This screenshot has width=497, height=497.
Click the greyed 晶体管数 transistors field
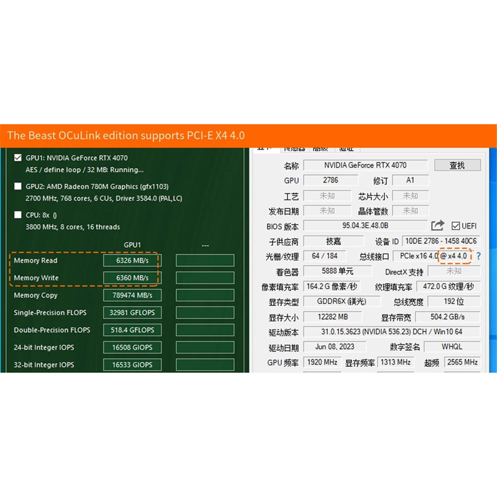pos(410,211)
